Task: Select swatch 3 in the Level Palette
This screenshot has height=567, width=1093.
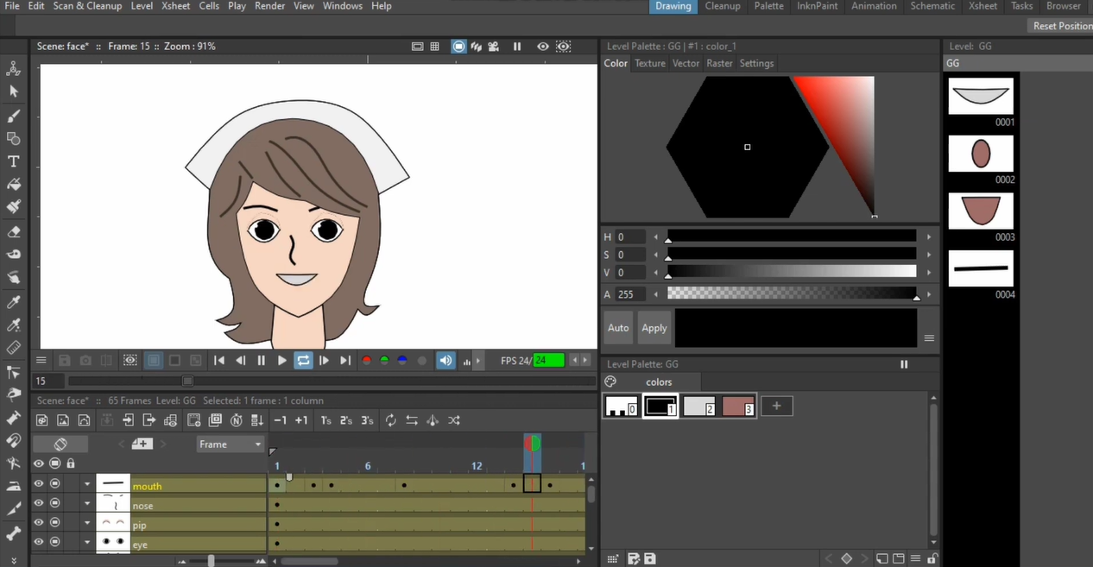Action: click(x=737, y=406)
